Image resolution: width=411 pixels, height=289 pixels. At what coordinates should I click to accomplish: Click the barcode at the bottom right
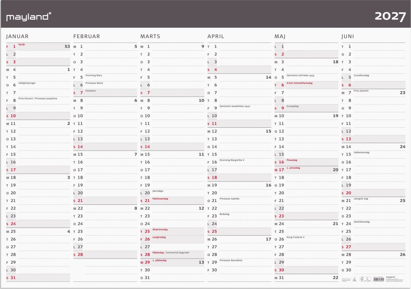[x=378, y=279]
